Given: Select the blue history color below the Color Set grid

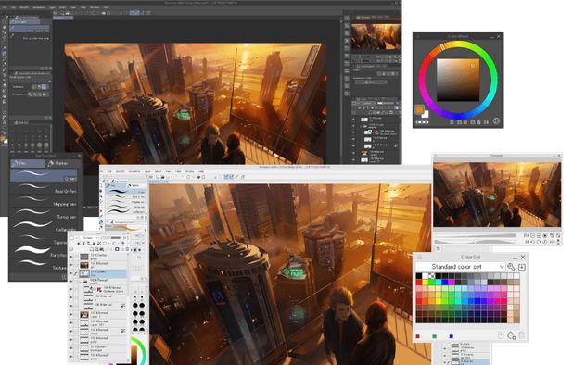Looking at the screenshot, I should [x=452, y=336].
